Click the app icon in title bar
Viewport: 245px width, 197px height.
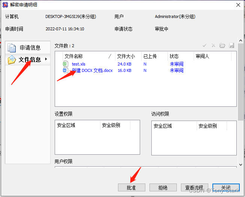point(5,4)
